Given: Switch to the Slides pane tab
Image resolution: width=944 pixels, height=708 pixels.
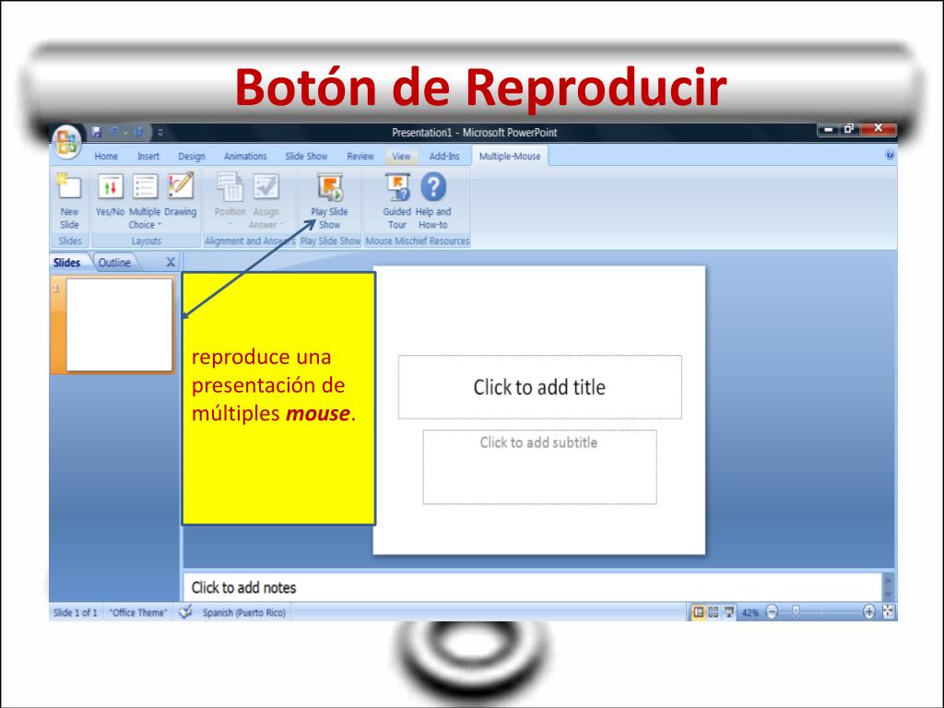Looking at the screenshot, I should click(66, 263).
